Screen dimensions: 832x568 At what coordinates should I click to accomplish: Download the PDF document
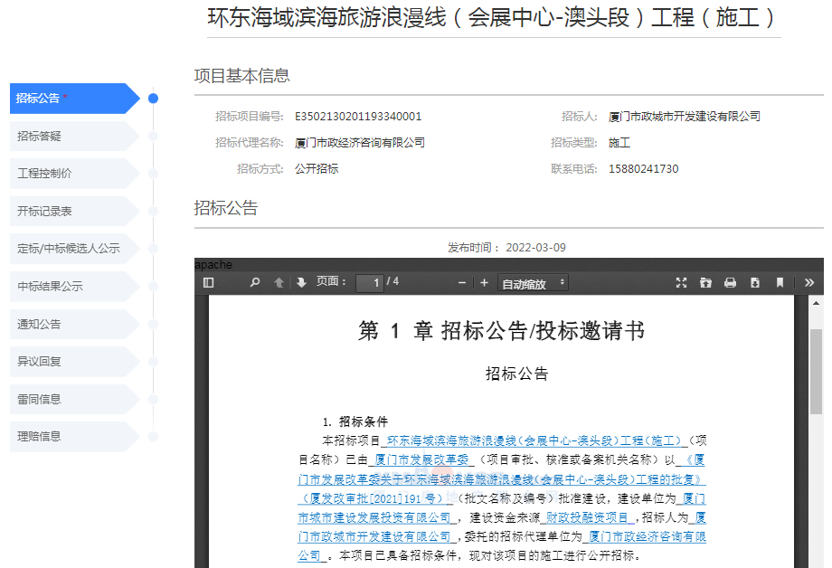(755, 283)
